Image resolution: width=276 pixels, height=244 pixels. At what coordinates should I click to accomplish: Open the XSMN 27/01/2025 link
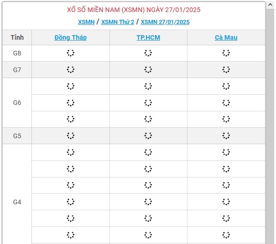click(165, 22)
